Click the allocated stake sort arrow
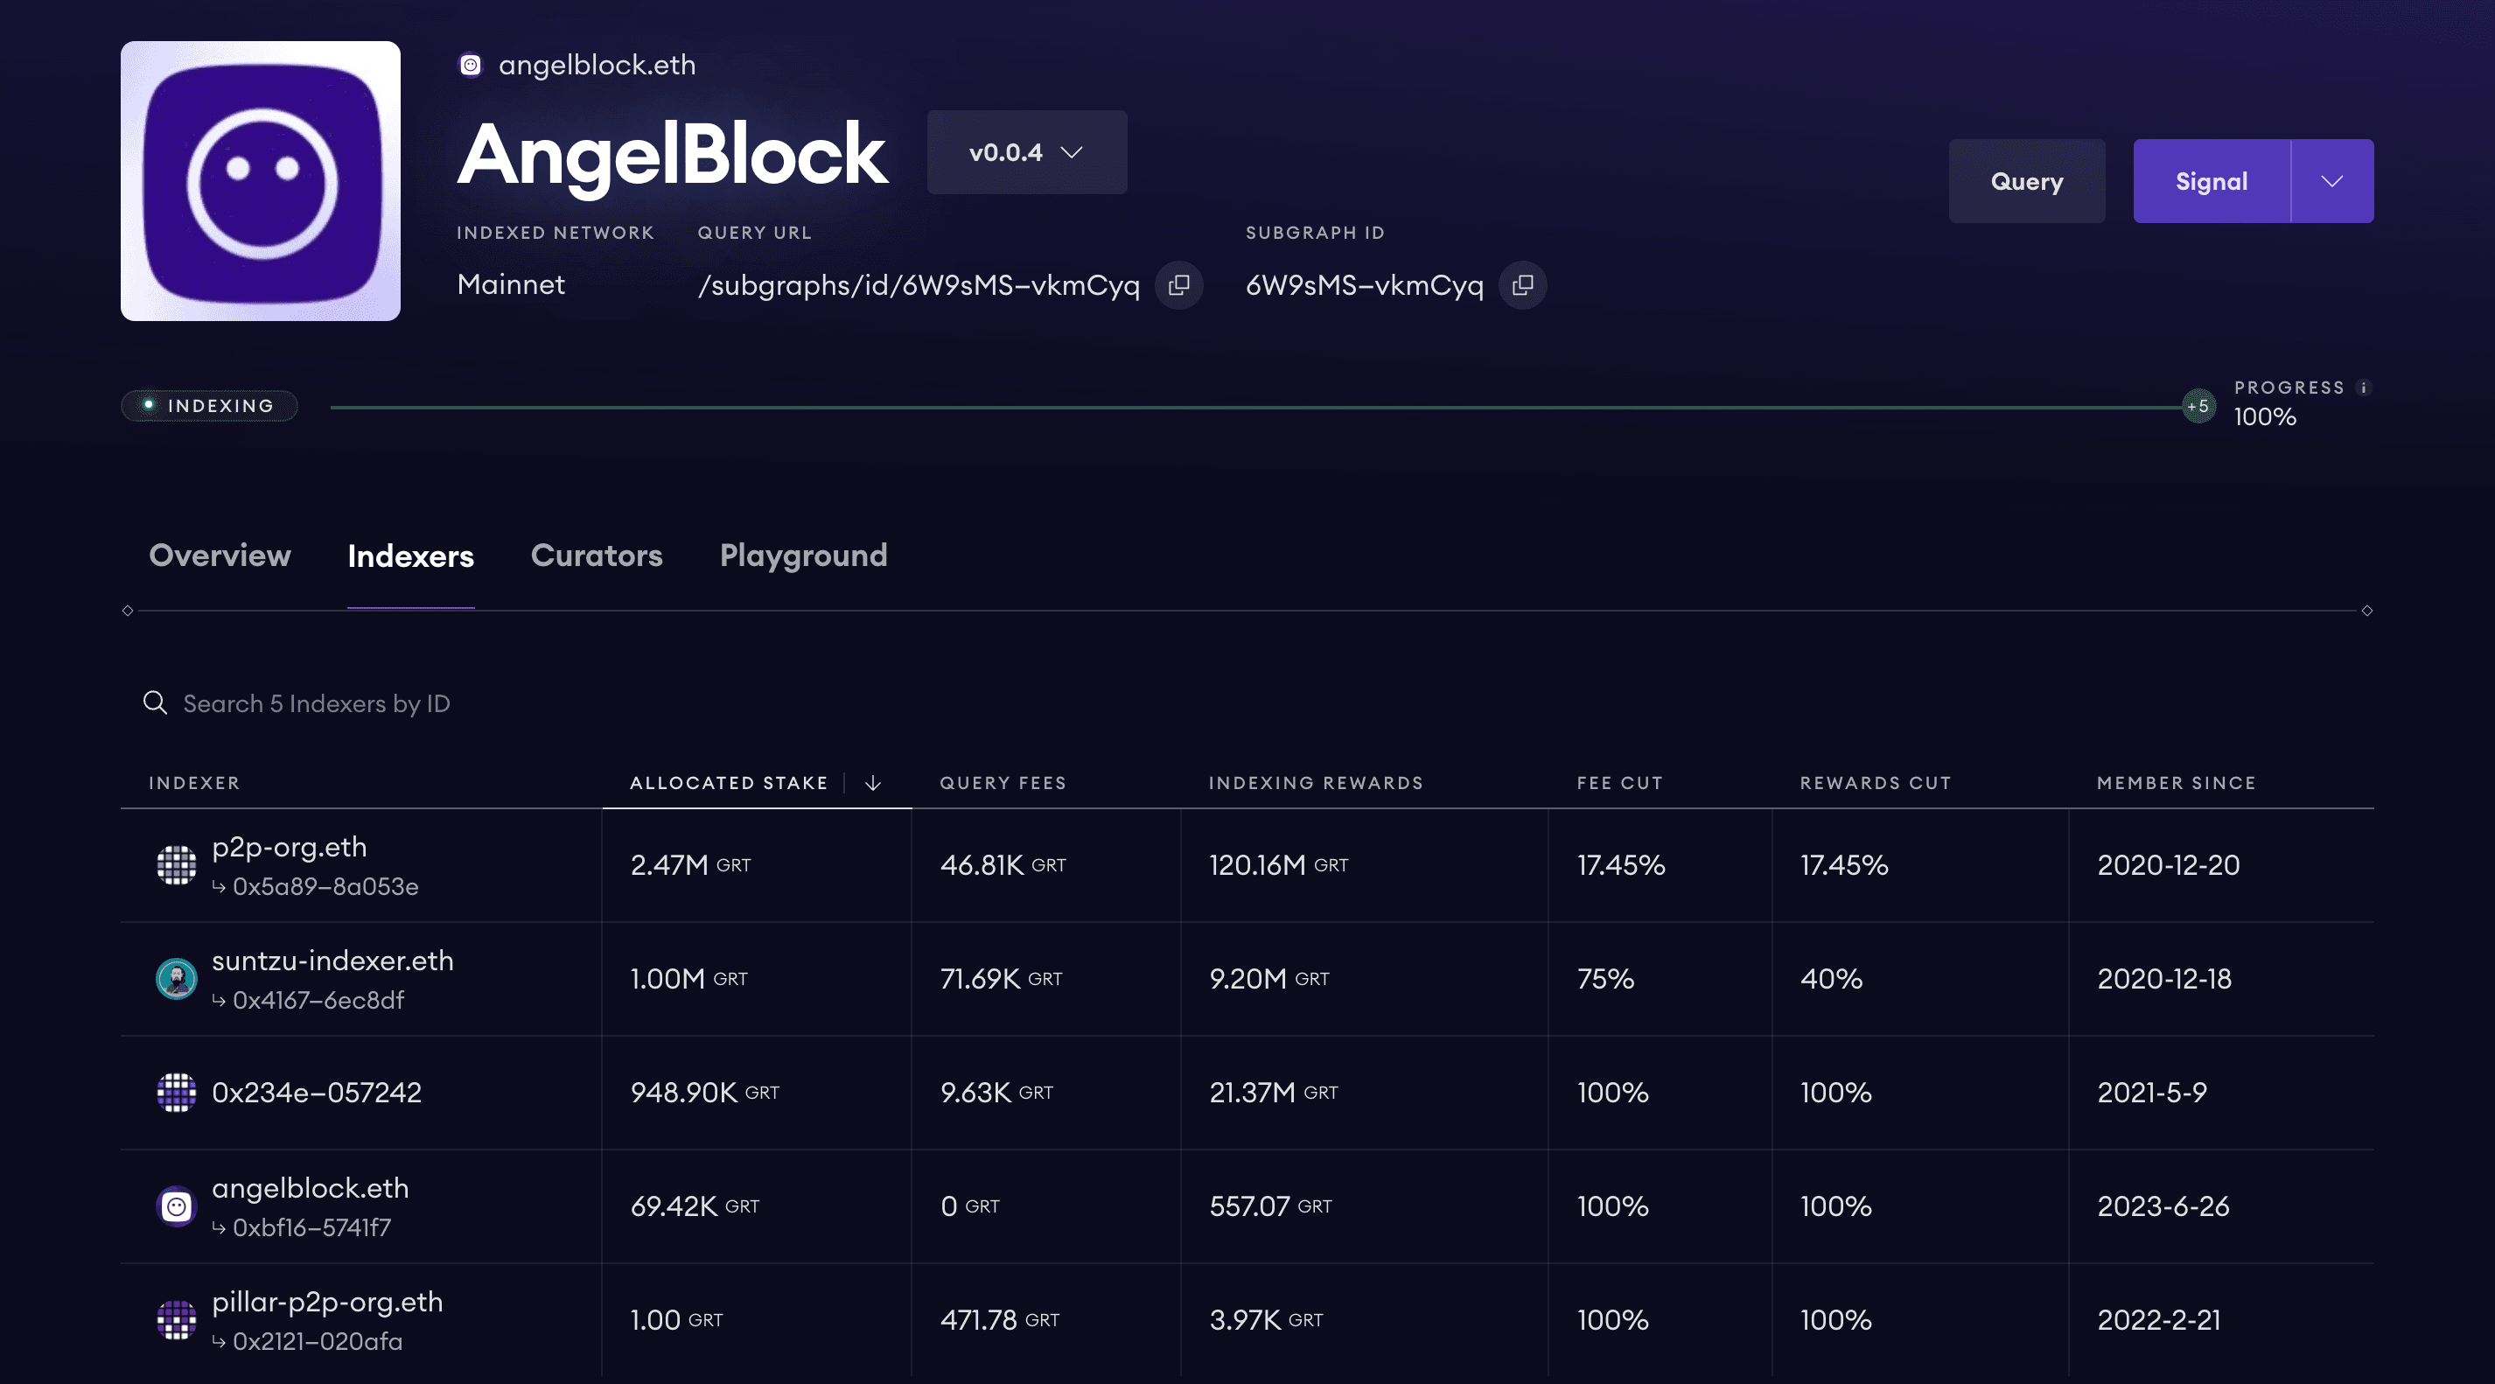 coord(873,783)
